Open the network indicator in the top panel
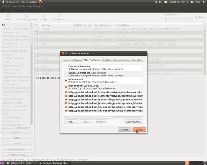The height and width of the screenshot is (165, 207). click(156, 2)
